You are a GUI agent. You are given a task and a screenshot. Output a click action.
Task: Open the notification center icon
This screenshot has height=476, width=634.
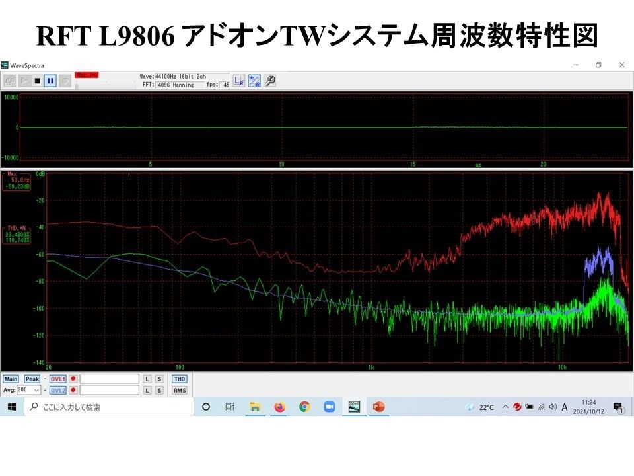tap(618, 407)
